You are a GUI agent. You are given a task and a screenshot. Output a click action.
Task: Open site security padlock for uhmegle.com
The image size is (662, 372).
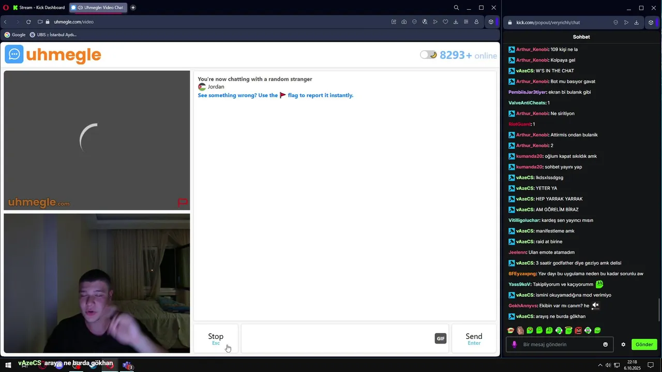point(48,22)
